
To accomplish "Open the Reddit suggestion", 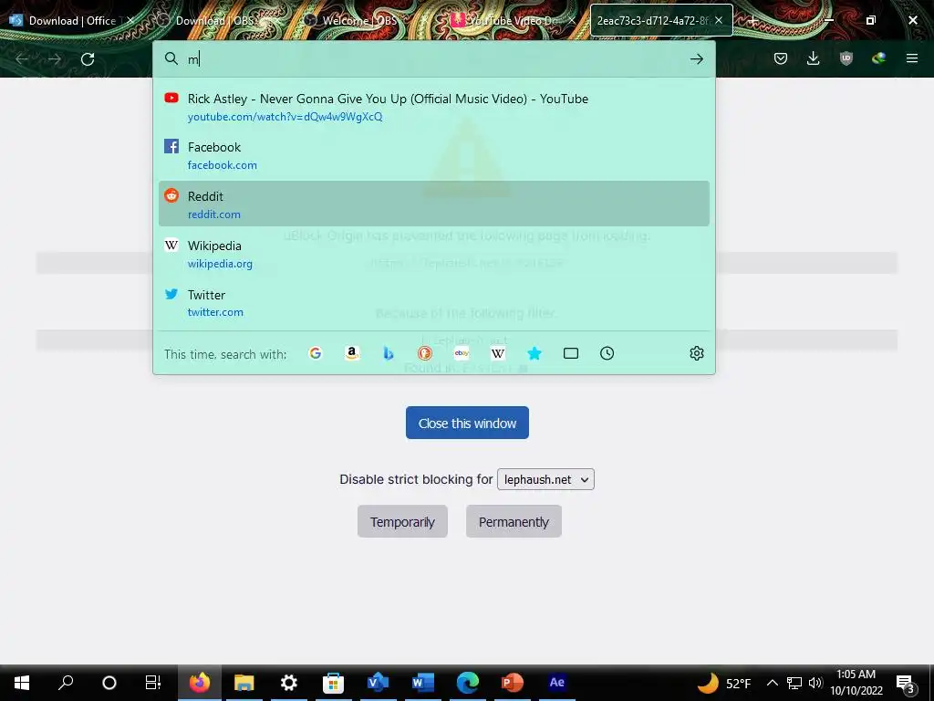I will [x=433, y=204].
